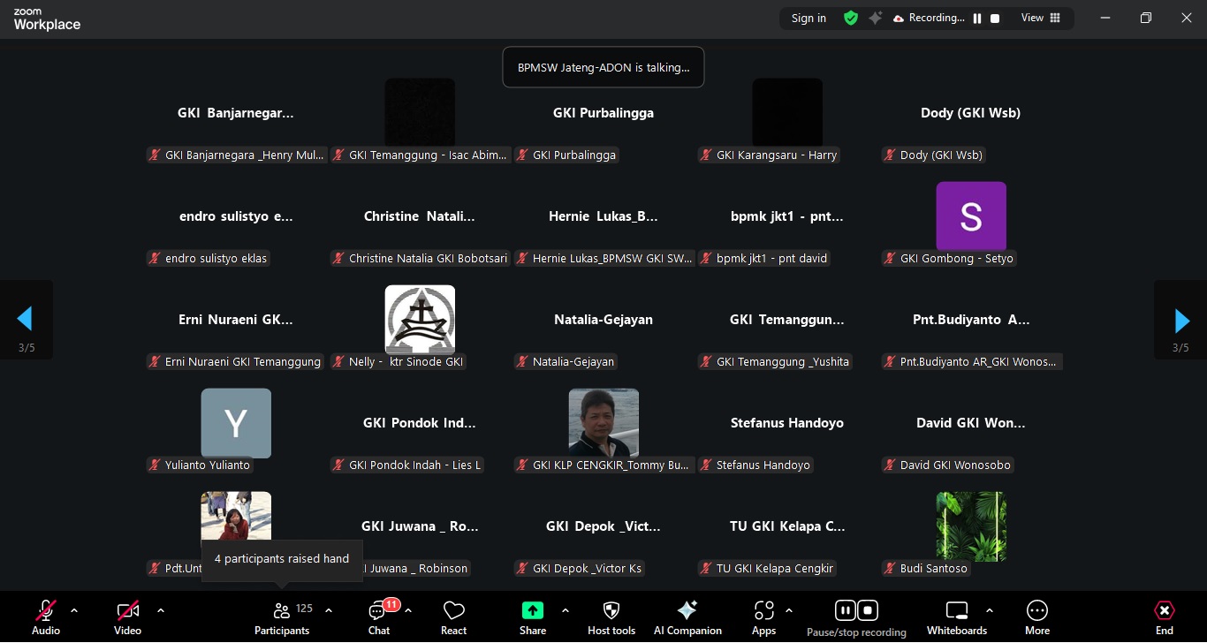The width and height of the screenshot is (1207, 643).
Task: Click the red End meeting button
Action: pos(1165,617)
